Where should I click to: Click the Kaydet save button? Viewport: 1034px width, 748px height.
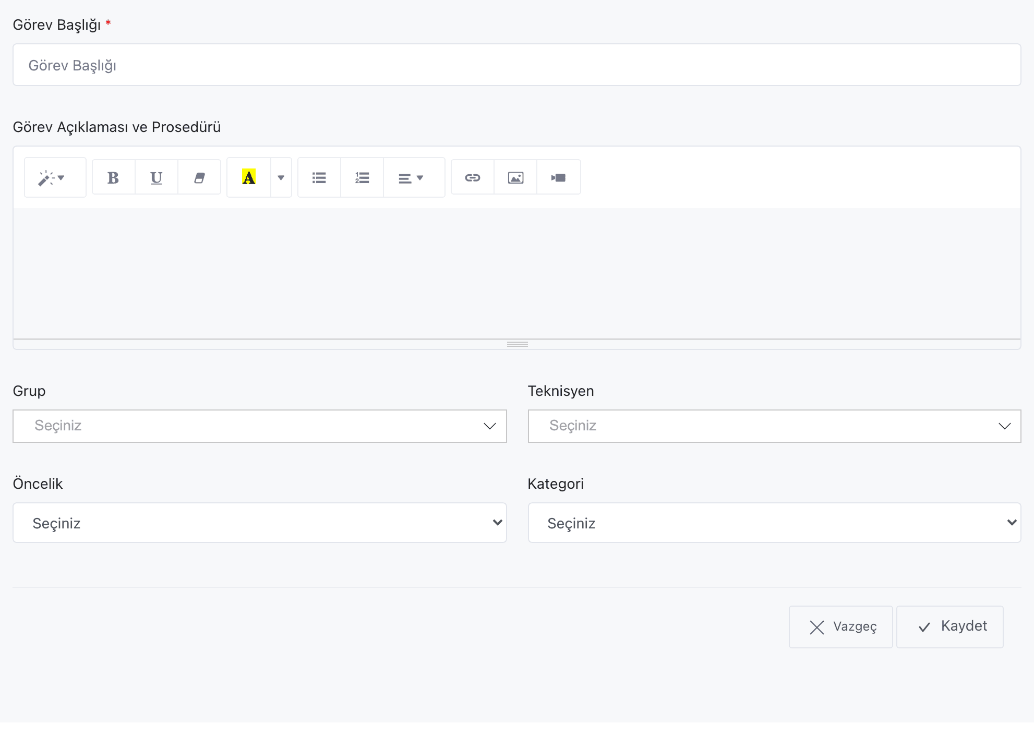click(950, 626)
